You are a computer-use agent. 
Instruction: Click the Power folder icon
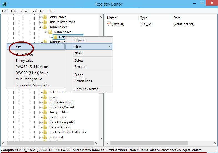coord(45,97)
